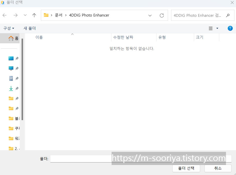Open folder starting with 쿠 in sidebar
236x175 pixels.
point(14,128)
